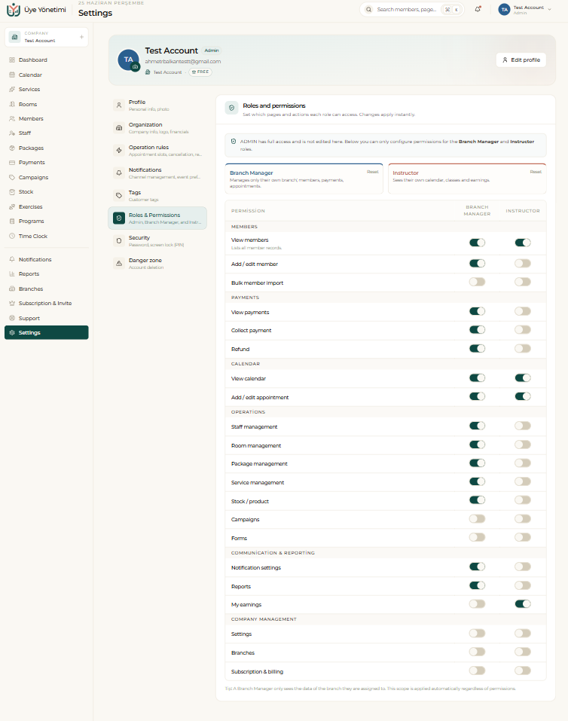Click the notification bell in top bar
The height and width of the screenshot is (721, 568).
coord(478,9)
